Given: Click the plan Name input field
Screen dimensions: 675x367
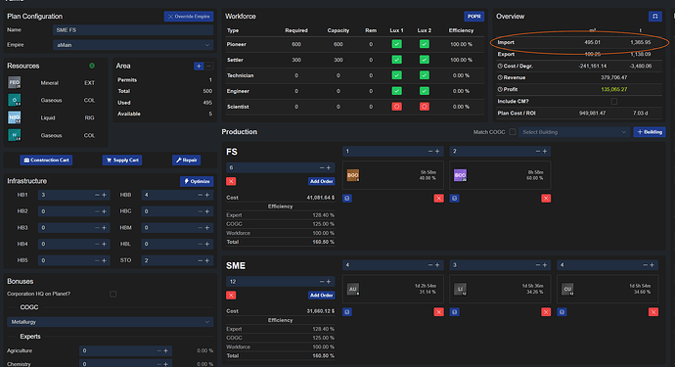Looking at the screenshot, I should (133, 29).
